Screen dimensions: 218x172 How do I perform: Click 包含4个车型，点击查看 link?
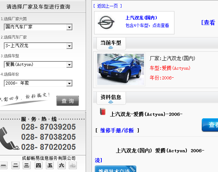[147, 25]
